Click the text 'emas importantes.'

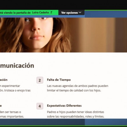coord(12,117)
